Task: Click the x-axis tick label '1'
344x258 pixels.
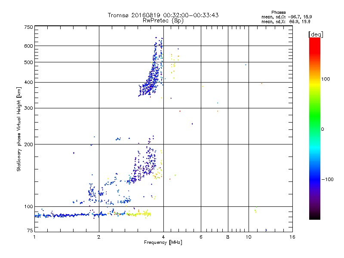Action: coord(34,237)
